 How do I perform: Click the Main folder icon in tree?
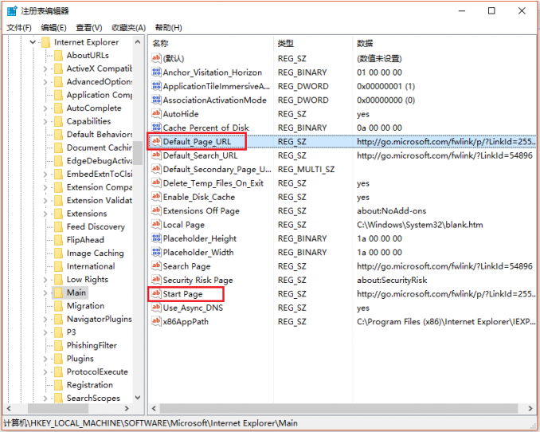[x=58, y=293]
